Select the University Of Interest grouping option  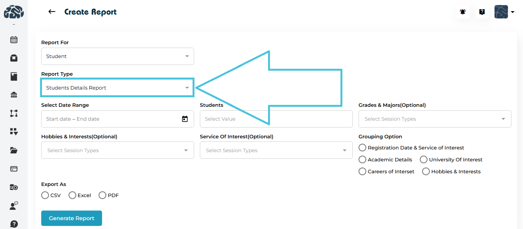[424, 159]
